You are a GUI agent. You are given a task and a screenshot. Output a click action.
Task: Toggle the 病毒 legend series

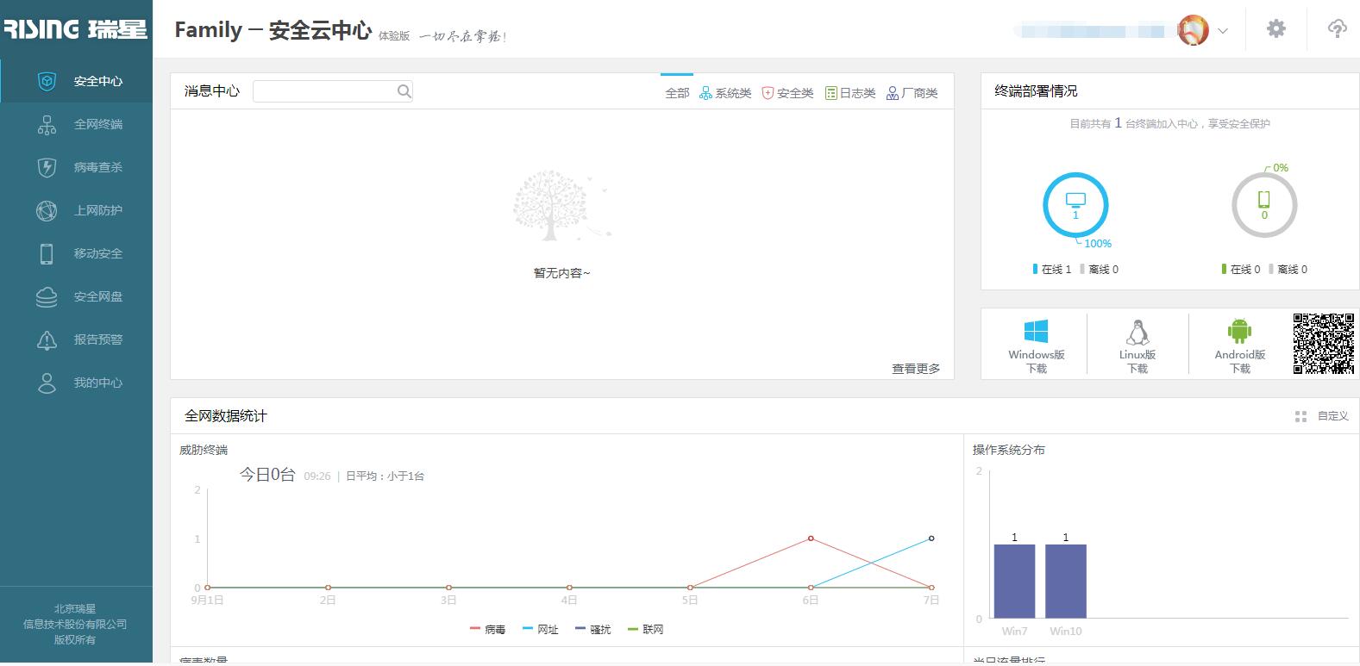[x=488, y=630]
